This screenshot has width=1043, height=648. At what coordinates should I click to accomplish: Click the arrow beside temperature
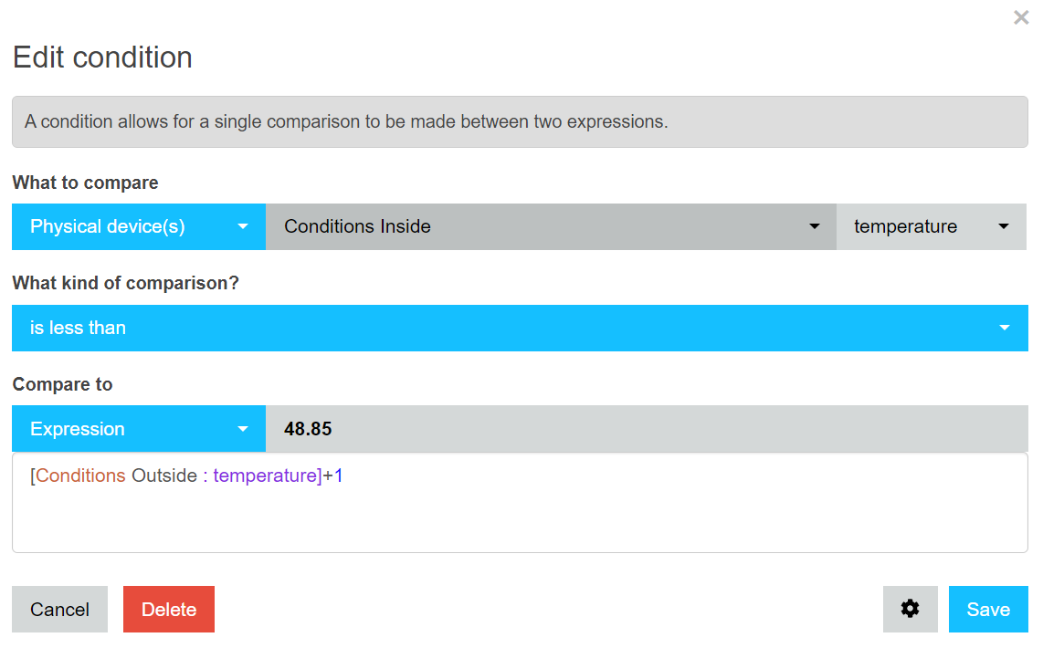click(1003, 226)
